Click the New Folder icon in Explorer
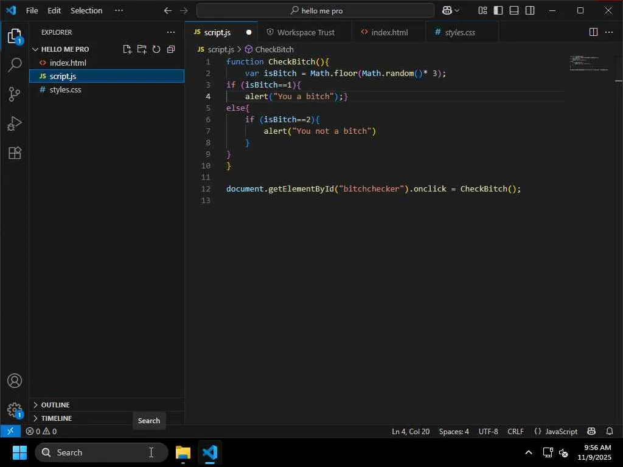 [142, 49]
